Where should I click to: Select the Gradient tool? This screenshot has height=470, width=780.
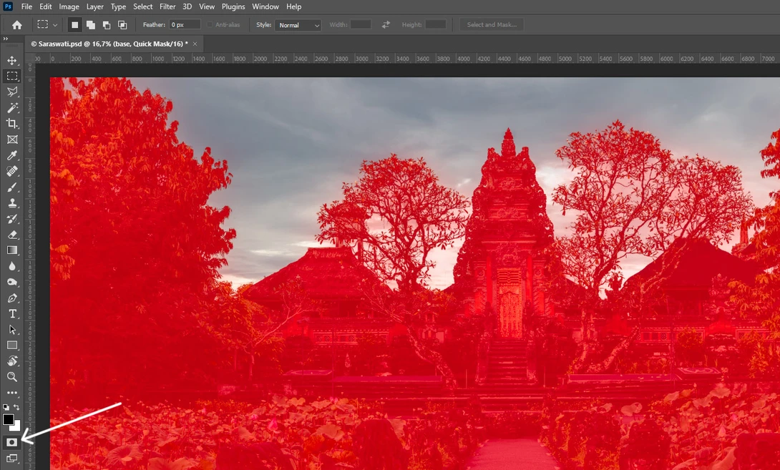[x=12, y=250]
